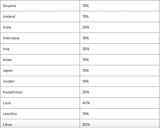Select Guyana's 15% percentage cell
The image size is (160, 128).
click(x=86, y=6)
